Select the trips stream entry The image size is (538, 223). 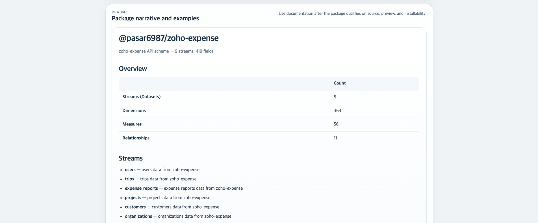(160, 179)
